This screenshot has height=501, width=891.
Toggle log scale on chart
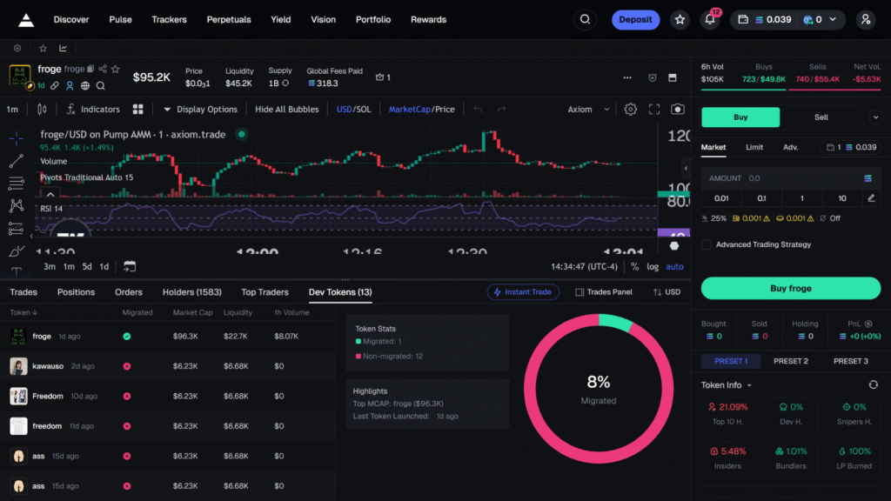[653, 266]
